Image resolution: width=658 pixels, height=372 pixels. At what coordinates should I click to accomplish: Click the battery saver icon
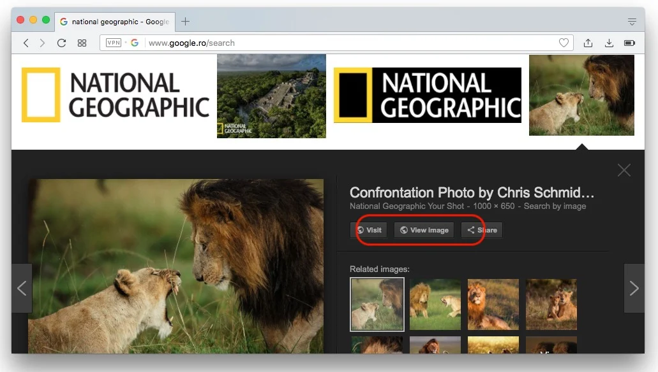pyautogui.click(x=629, y=43)
